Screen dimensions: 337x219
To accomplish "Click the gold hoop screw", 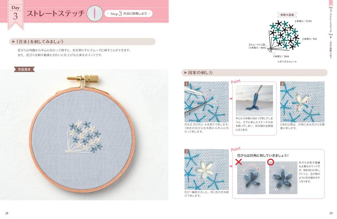I will point(83,80).
